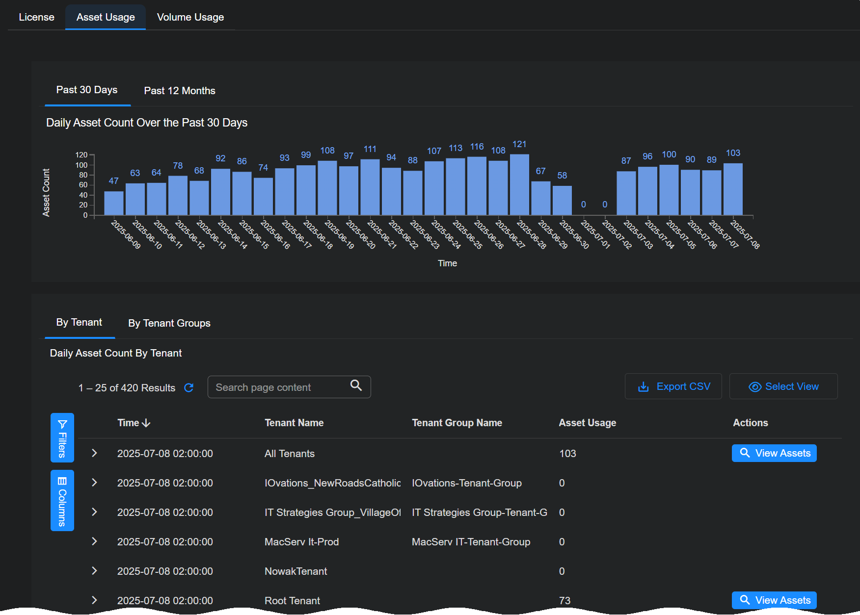860x615 pixels.
Task: Click the 2025-06-27 bar showing 121
Action: [x=519, y=185]
